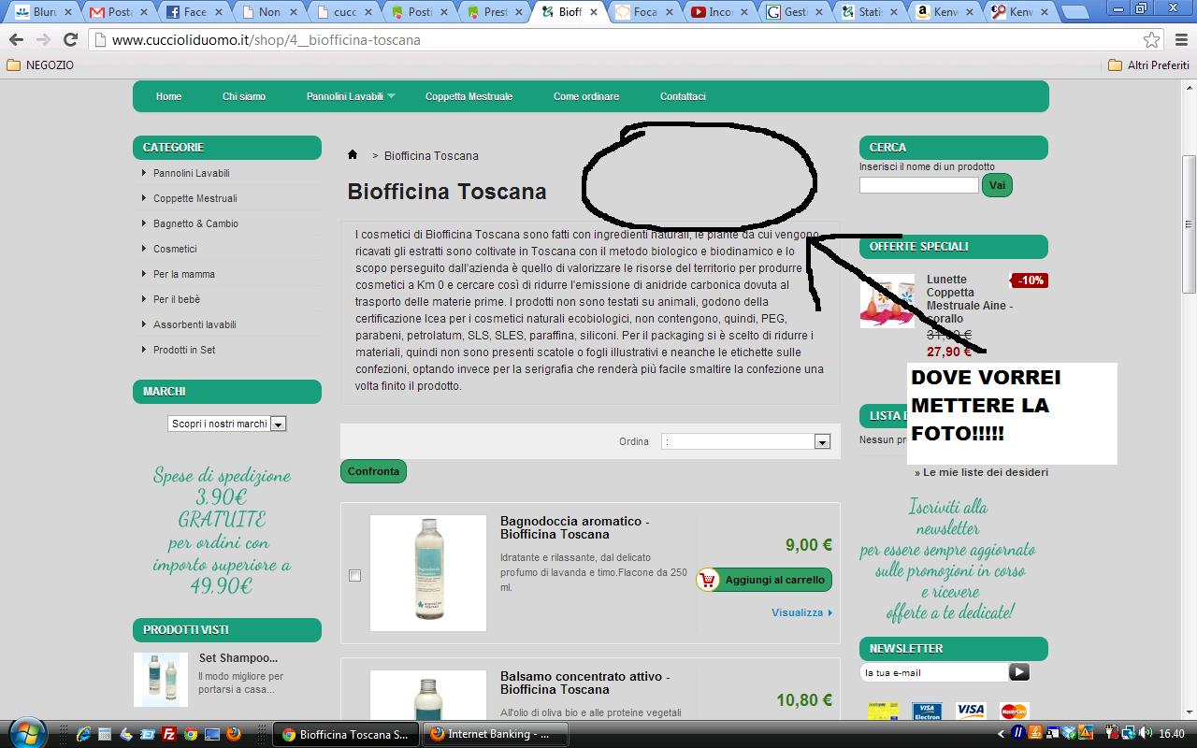The image size is (1197, 748).
Task: Open the Chi siamo navigation item
Action: tap(244, 96)
